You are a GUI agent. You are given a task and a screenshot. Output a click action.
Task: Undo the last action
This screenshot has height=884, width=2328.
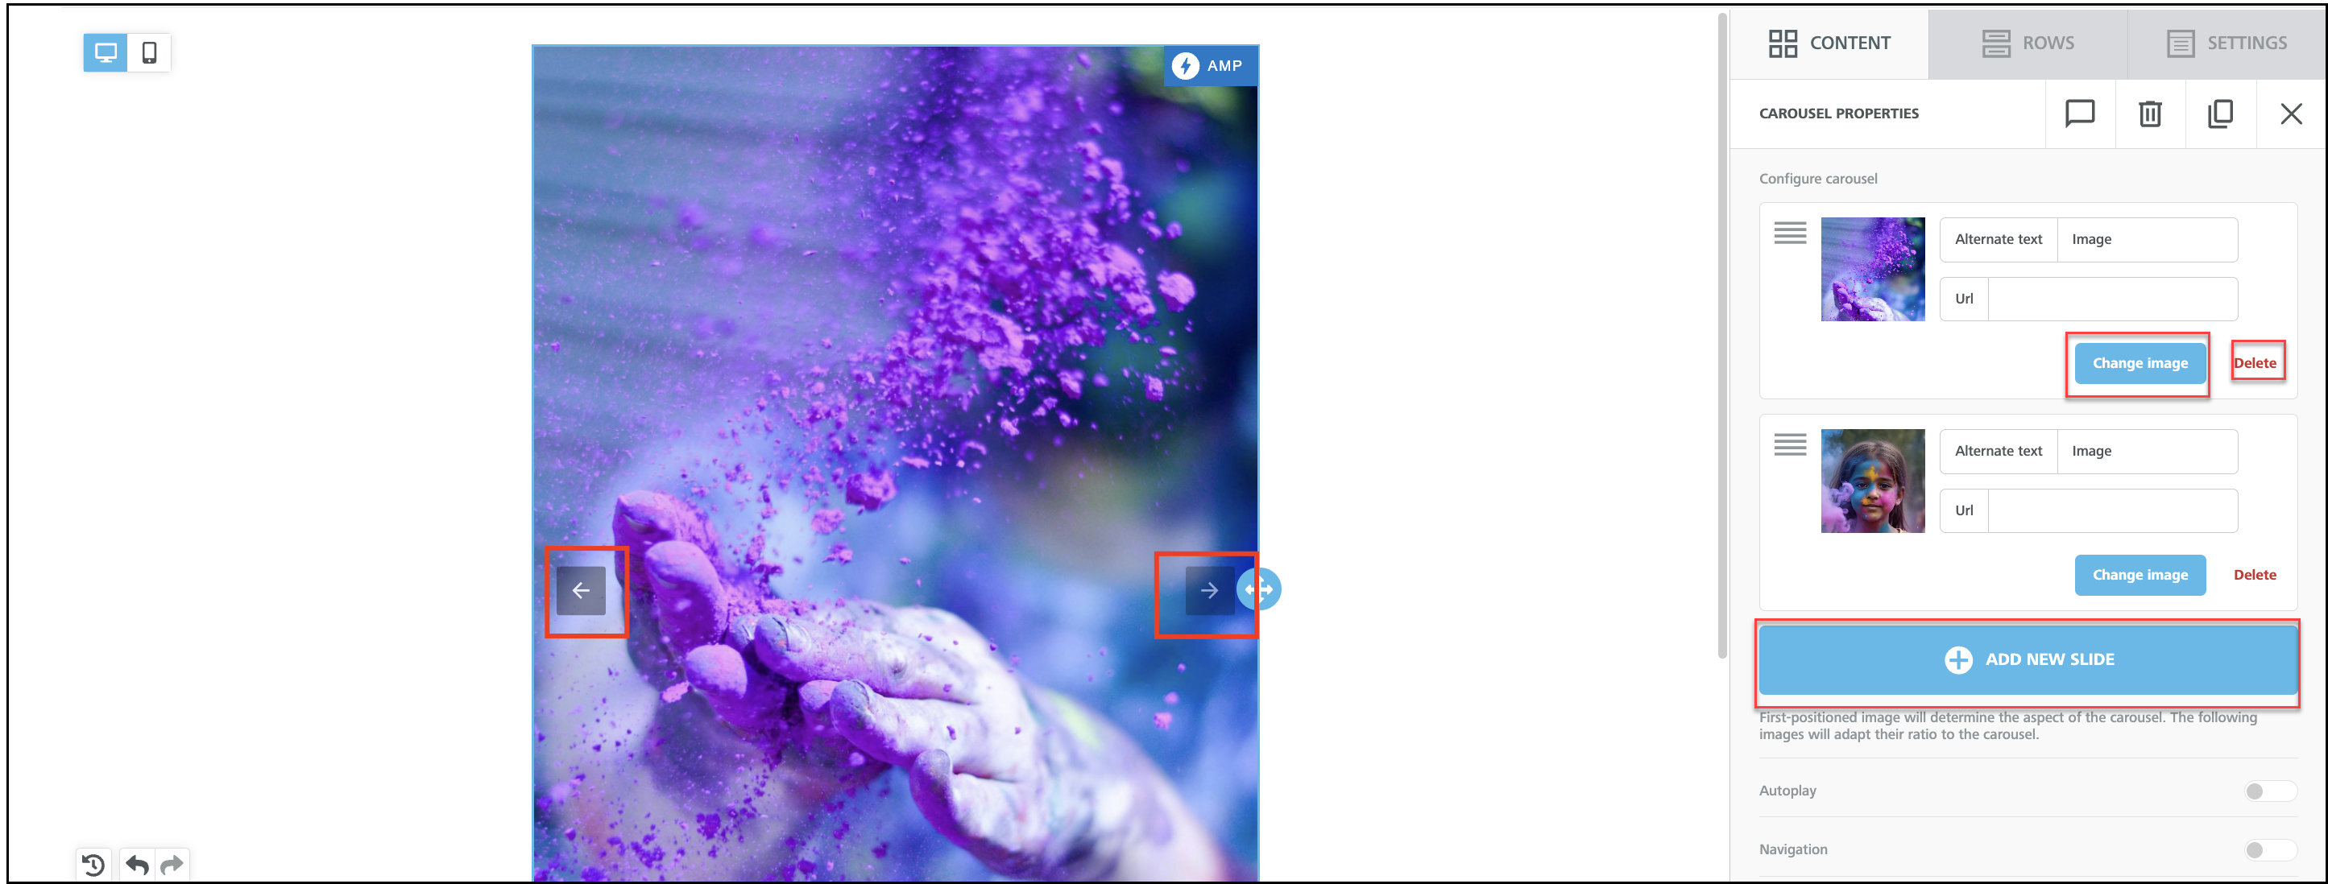coord(138,865)
